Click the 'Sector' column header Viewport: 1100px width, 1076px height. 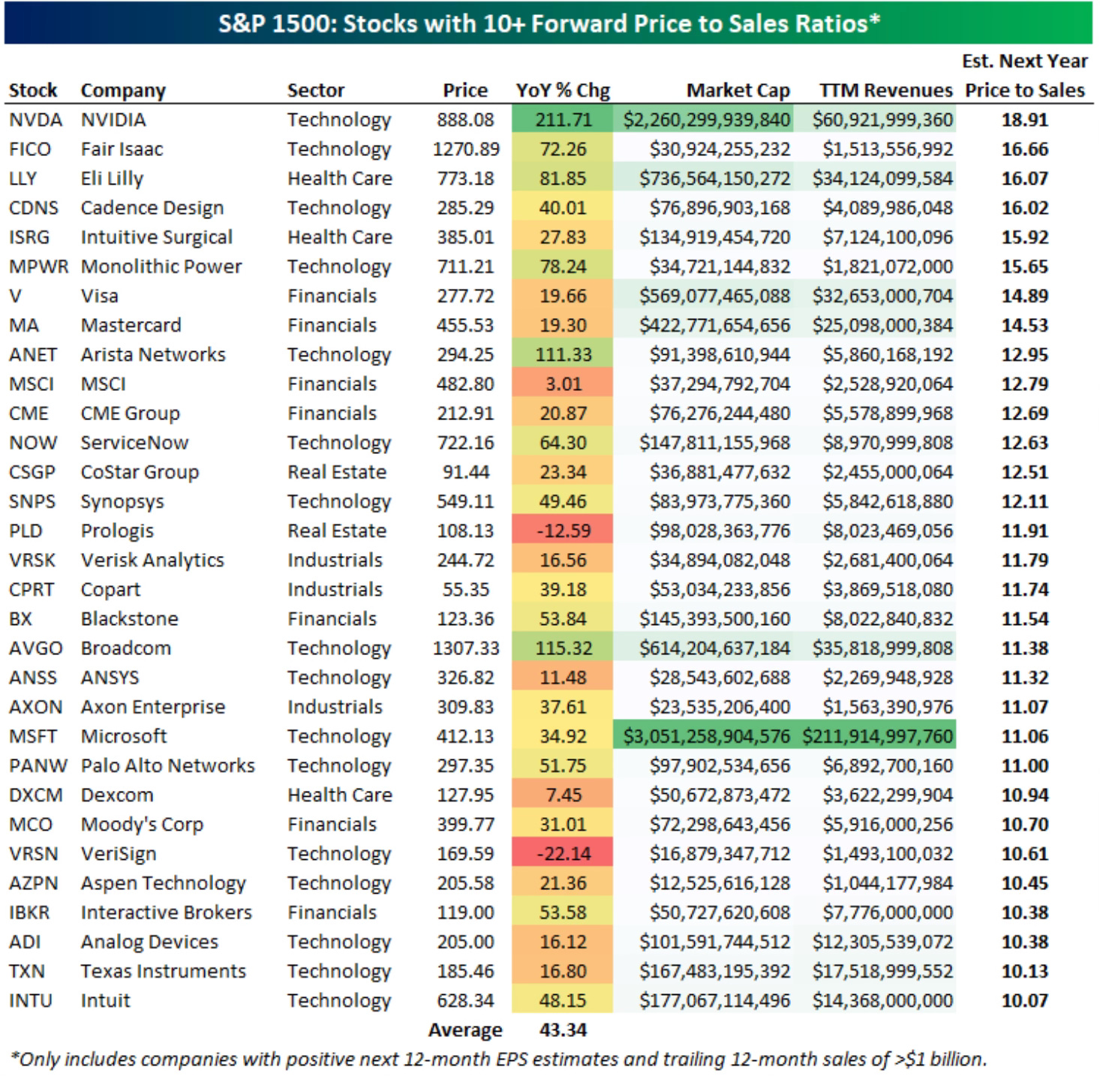click(316, 90)
